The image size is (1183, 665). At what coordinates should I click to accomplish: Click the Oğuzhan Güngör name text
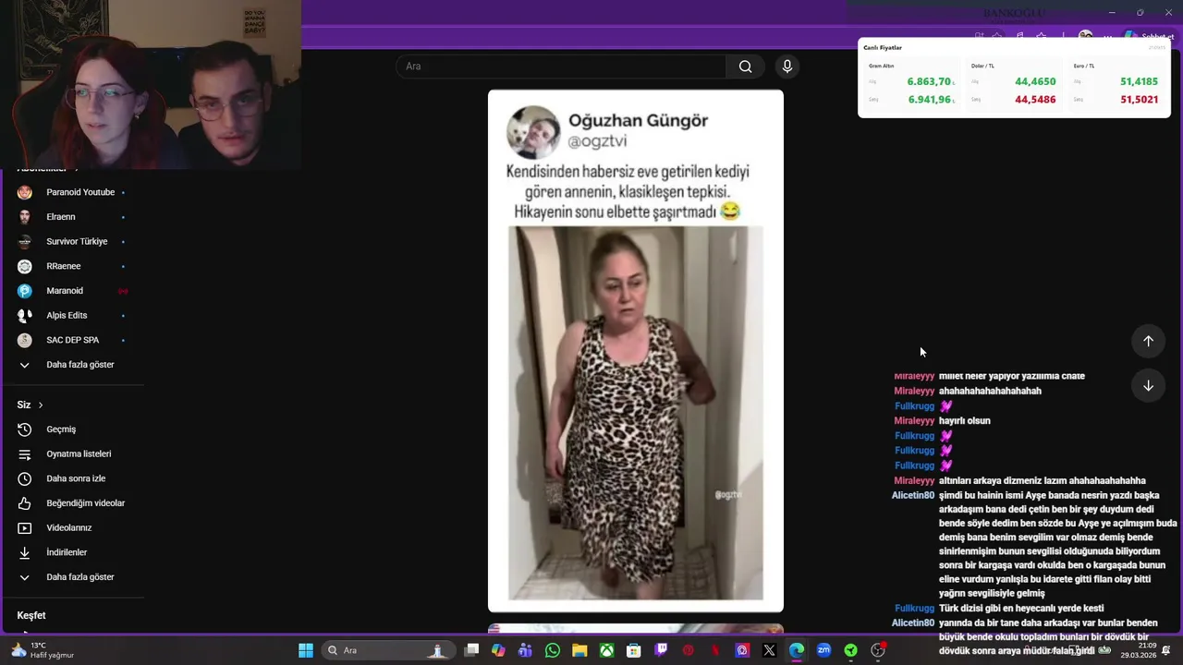638,121
